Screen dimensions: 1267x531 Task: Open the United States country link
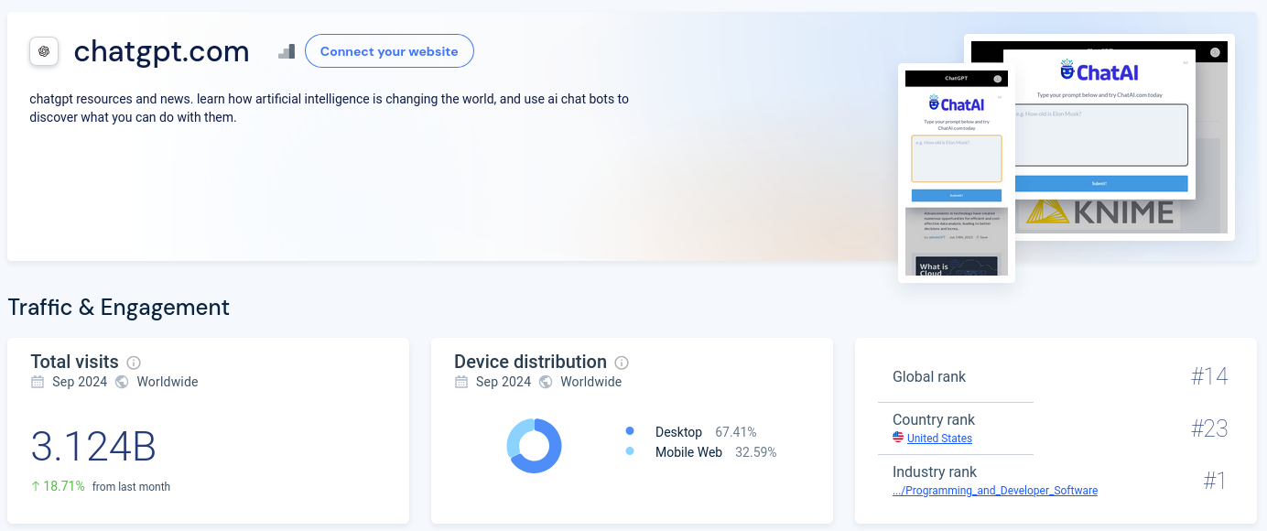(939, 439)
